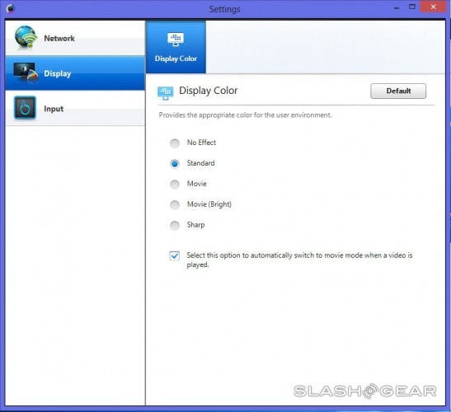Click the Display monitor icon in sidebar

26,73
